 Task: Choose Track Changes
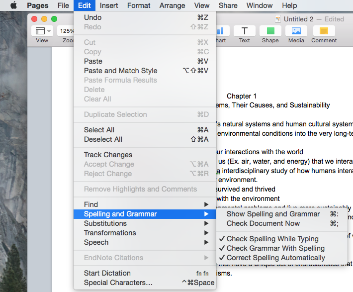coord(145,155)
